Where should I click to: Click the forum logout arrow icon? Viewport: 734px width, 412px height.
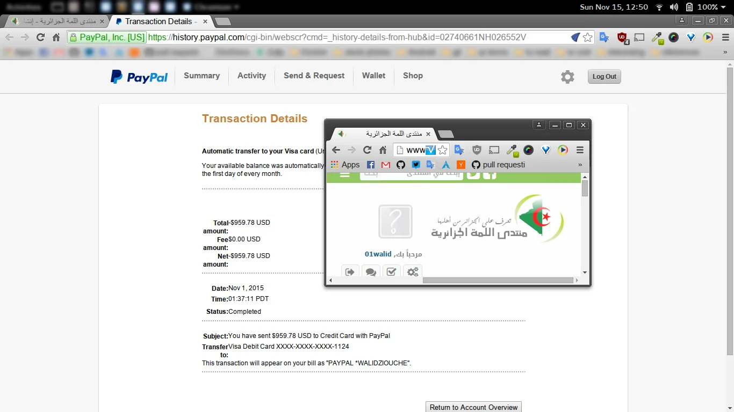click(x=350, y=272)
